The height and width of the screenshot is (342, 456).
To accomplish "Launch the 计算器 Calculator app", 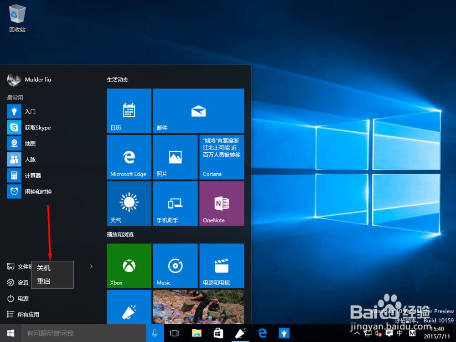I will (14, 176).
